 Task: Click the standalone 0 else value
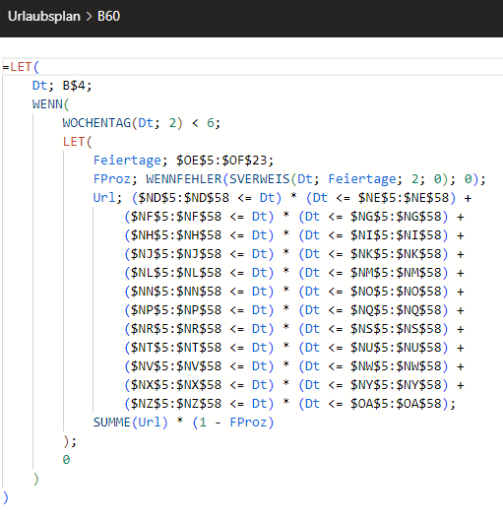[66, 460]
